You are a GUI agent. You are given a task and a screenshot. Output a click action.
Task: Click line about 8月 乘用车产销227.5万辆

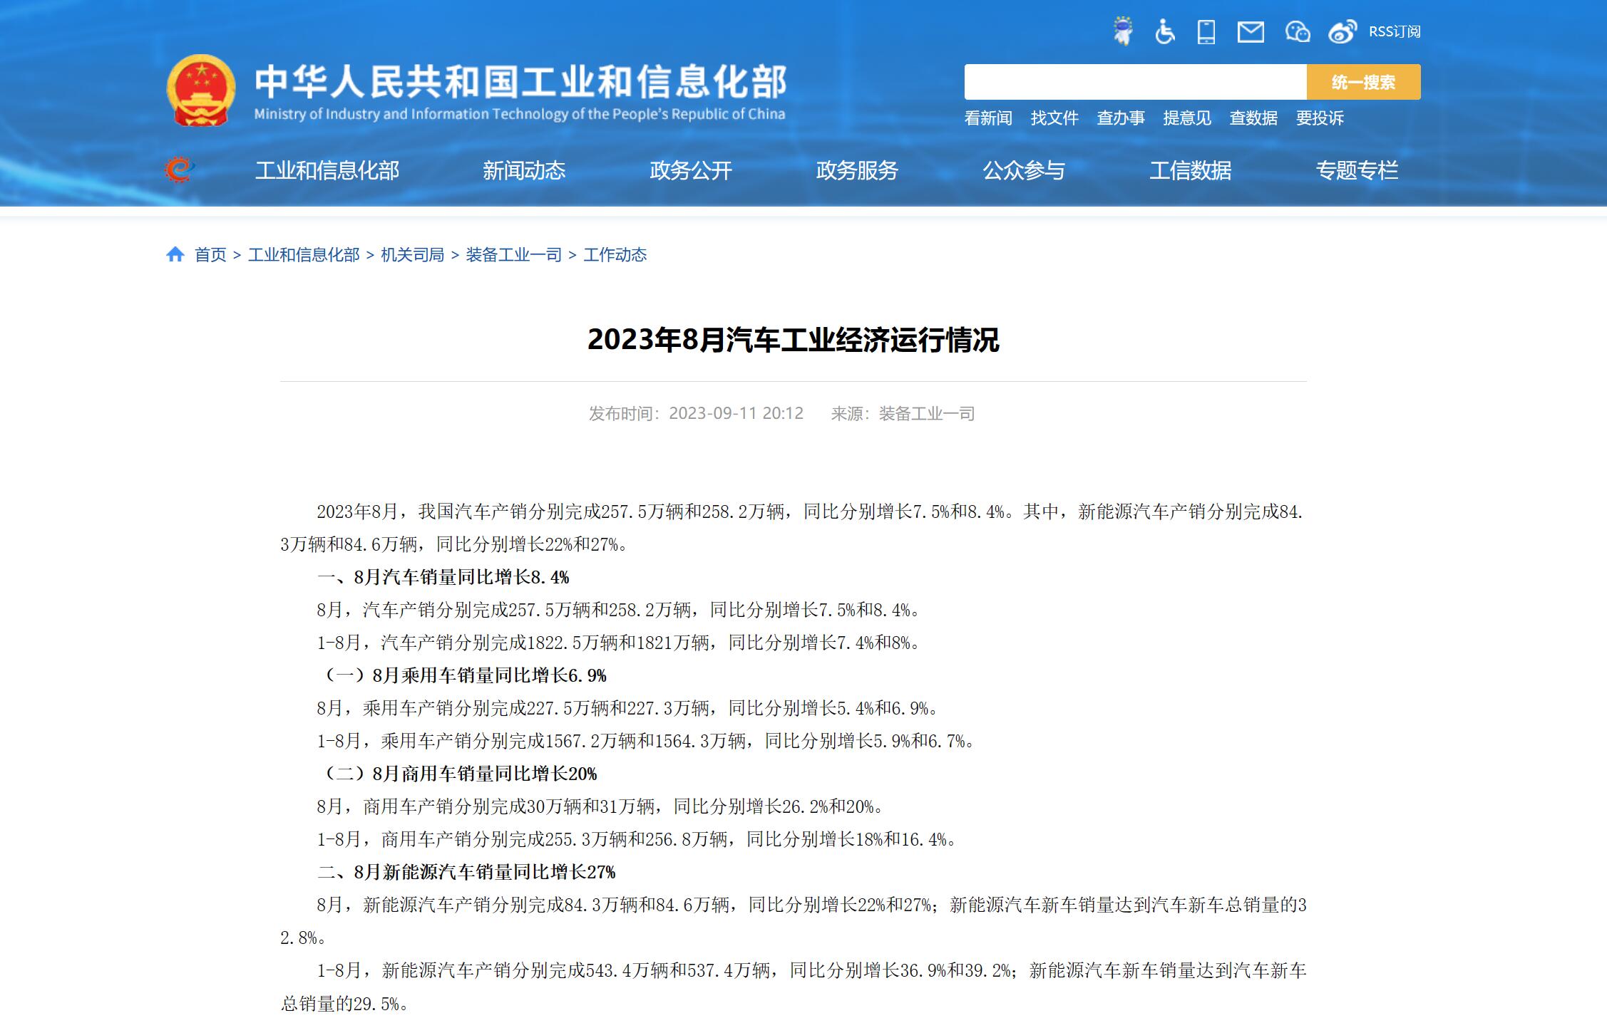(630, 708)
